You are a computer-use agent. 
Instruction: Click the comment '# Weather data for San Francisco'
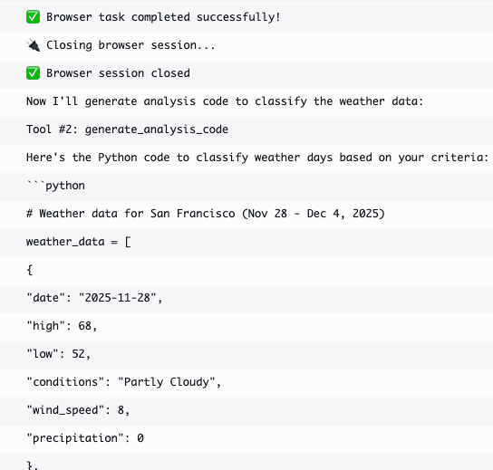point(206,214)
